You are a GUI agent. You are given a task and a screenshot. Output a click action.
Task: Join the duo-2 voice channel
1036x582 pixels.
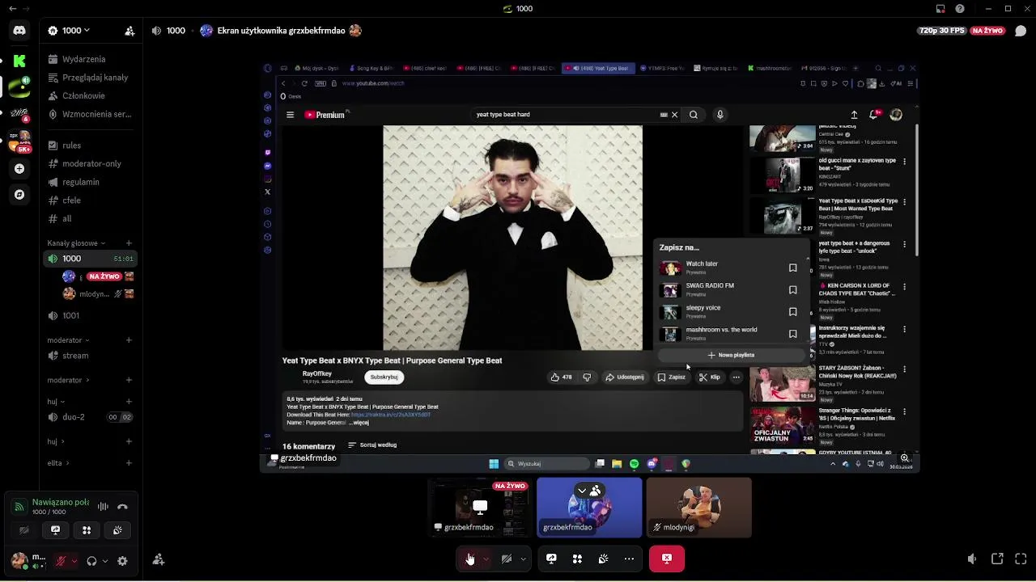[90, 417]
